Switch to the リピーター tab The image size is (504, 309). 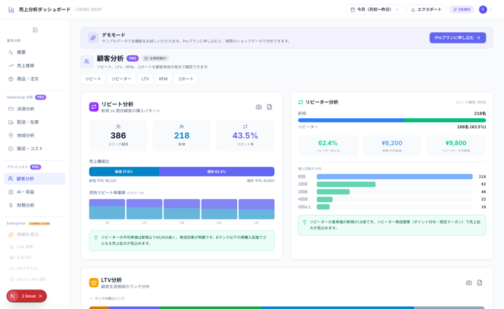tap(121, 79)
